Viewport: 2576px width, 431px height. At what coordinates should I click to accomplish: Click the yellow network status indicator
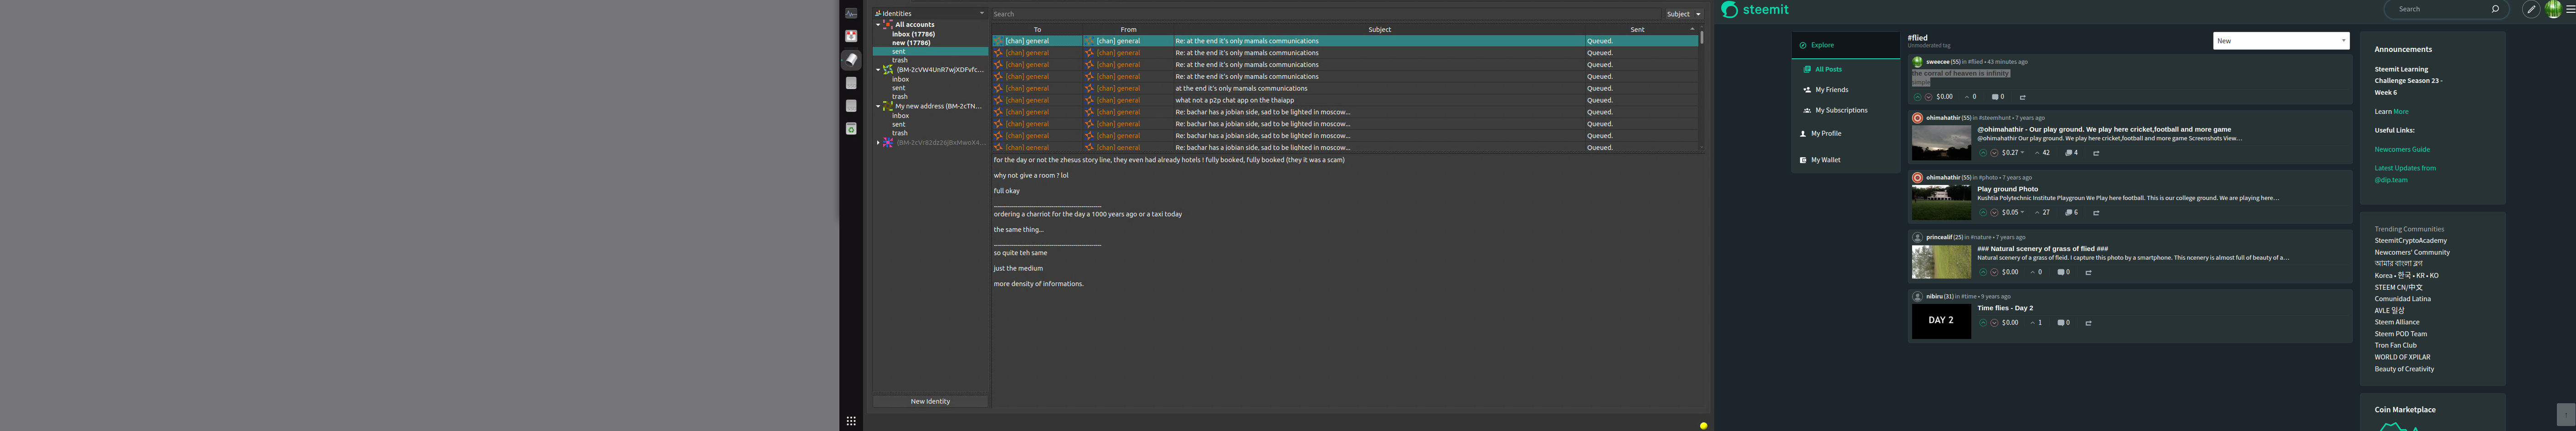point(1703,426)
